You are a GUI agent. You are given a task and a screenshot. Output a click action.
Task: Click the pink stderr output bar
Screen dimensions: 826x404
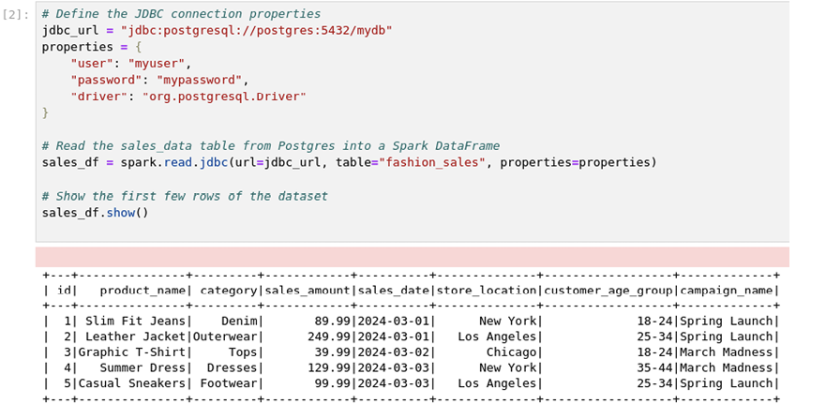pyautogui.click(x=413, y=257)
